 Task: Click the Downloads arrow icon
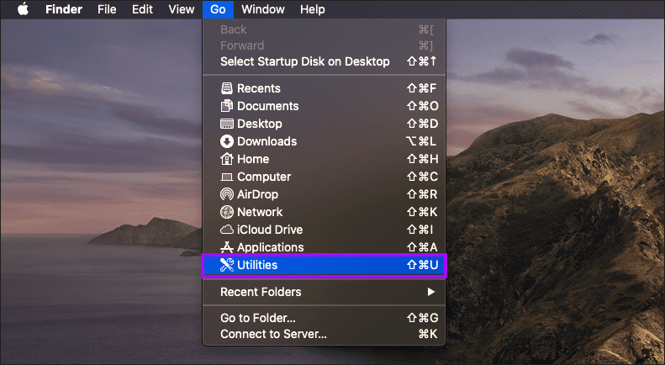pyautogui.click(x=227, y=141)
